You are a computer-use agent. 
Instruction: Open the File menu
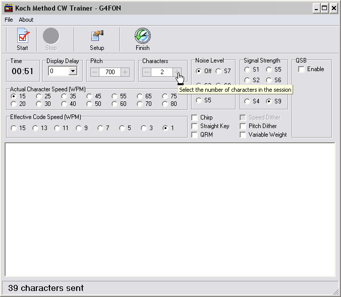(x=9, y=20)
